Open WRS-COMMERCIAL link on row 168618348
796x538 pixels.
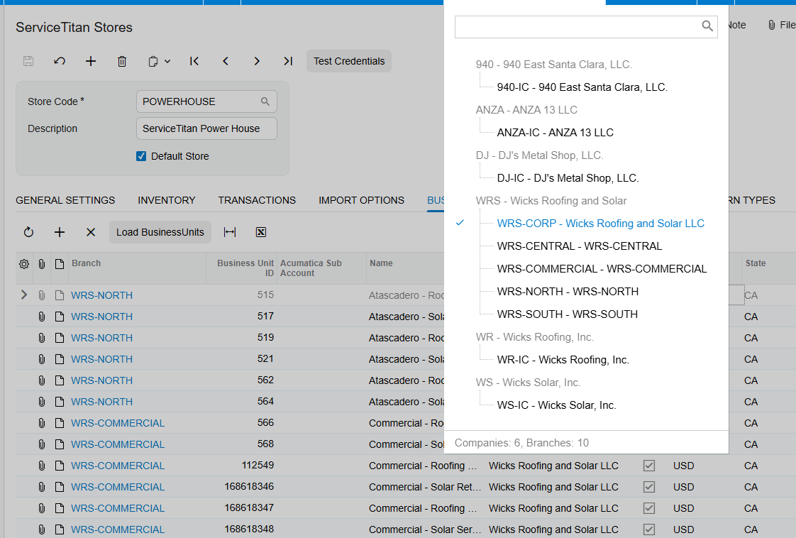pos(118,529)
